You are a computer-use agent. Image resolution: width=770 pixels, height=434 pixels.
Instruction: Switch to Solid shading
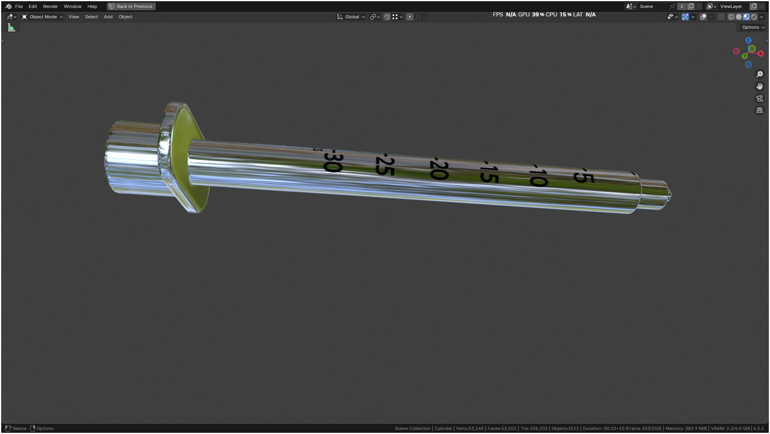[x=739, y=17]
